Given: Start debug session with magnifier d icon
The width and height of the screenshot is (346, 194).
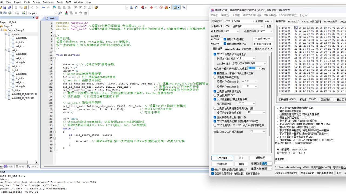Looking at the screenshot, I should [x=142, y=7].
